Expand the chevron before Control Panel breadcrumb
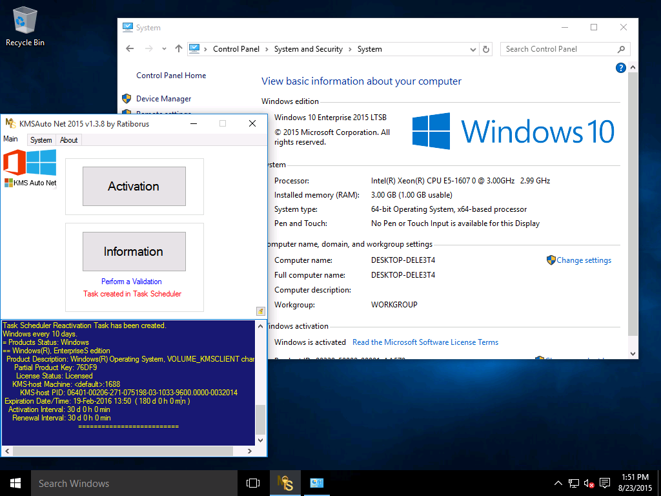661x496 pixels. coord(206,49)
